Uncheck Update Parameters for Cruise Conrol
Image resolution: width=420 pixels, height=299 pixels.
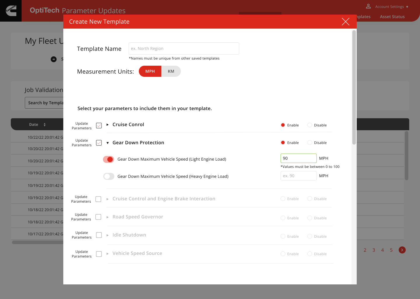click(99, 126)
